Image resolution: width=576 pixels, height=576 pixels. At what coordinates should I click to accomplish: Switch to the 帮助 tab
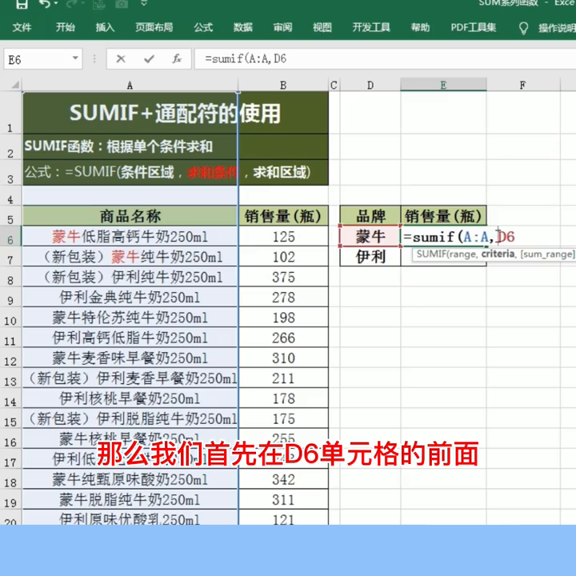tap(420, 27)
